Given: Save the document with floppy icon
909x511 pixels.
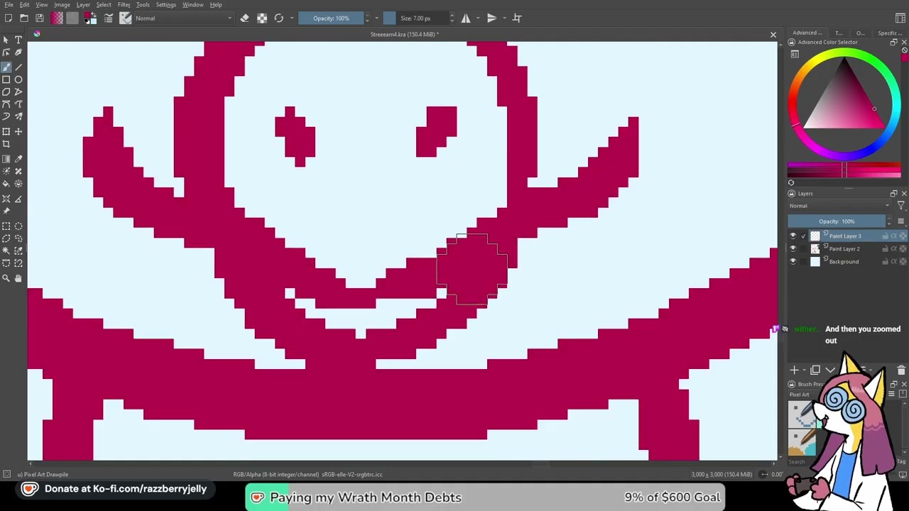Looking at the screenshot, I should tap(40, 18).
